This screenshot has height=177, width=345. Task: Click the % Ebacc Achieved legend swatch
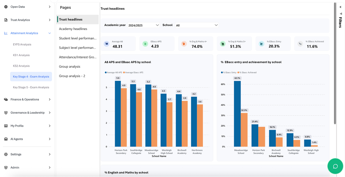coord(238,72)
